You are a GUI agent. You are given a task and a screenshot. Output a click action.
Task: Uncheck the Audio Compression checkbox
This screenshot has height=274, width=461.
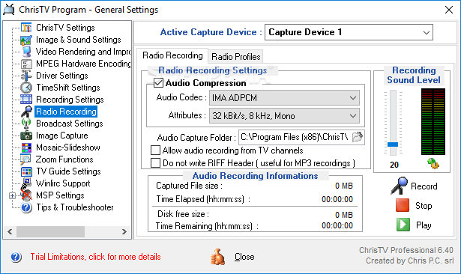pyautogui.click(x=158, y=83)
